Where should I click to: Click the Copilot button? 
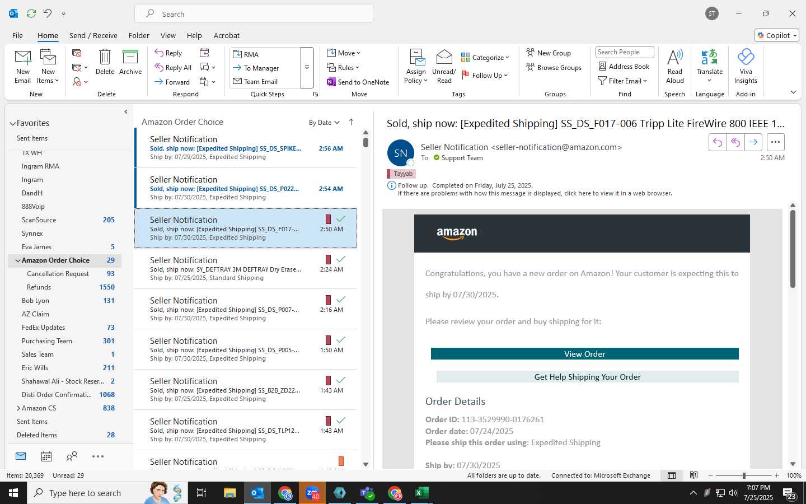tap(777, 35)
